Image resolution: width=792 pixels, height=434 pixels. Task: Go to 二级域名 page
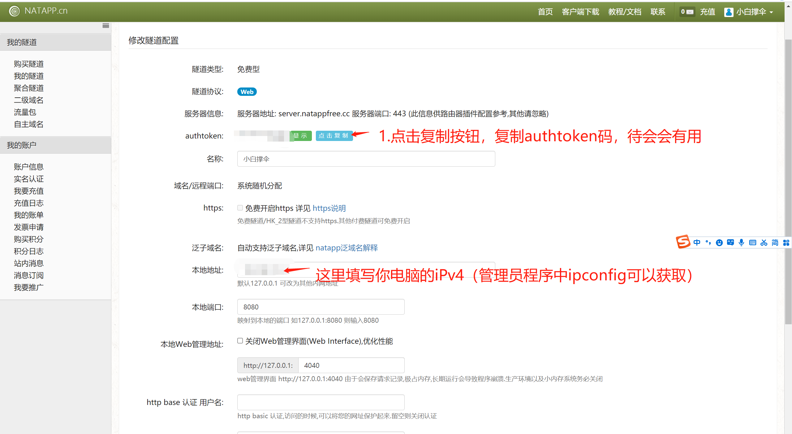click(29, 100)
